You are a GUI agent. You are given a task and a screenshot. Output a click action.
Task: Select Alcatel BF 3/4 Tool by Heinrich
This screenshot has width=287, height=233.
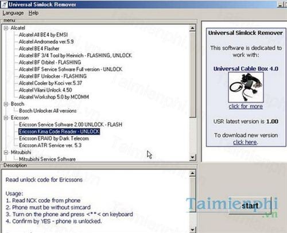(x=75, y=56)
